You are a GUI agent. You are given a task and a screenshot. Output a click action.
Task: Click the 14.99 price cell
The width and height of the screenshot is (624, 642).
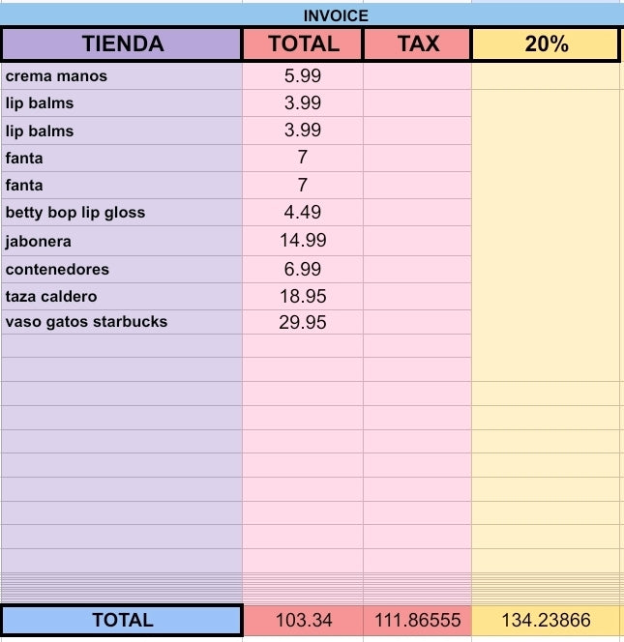click(x=303, y=241)
